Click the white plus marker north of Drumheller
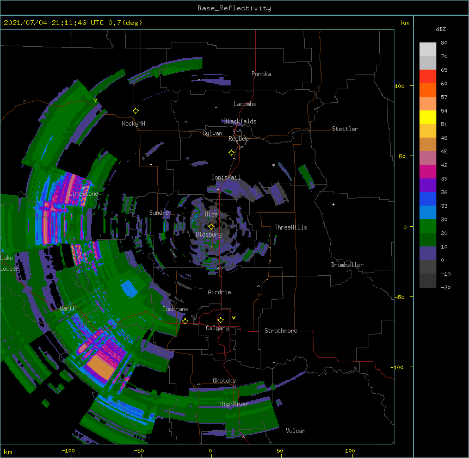 pyautogui.click(x=333, y=204)
